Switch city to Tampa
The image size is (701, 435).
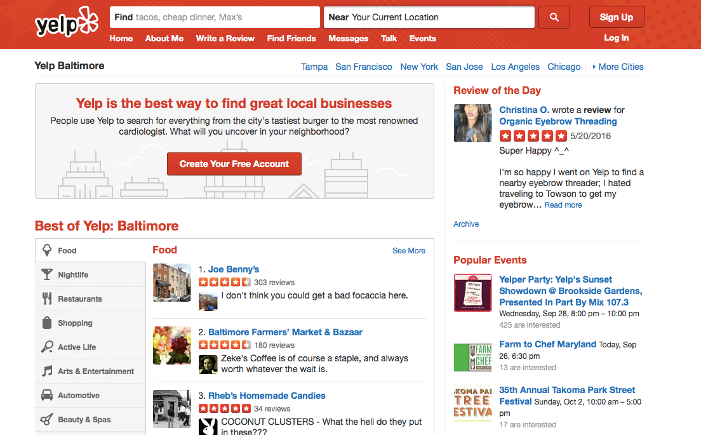click(314, 67)
